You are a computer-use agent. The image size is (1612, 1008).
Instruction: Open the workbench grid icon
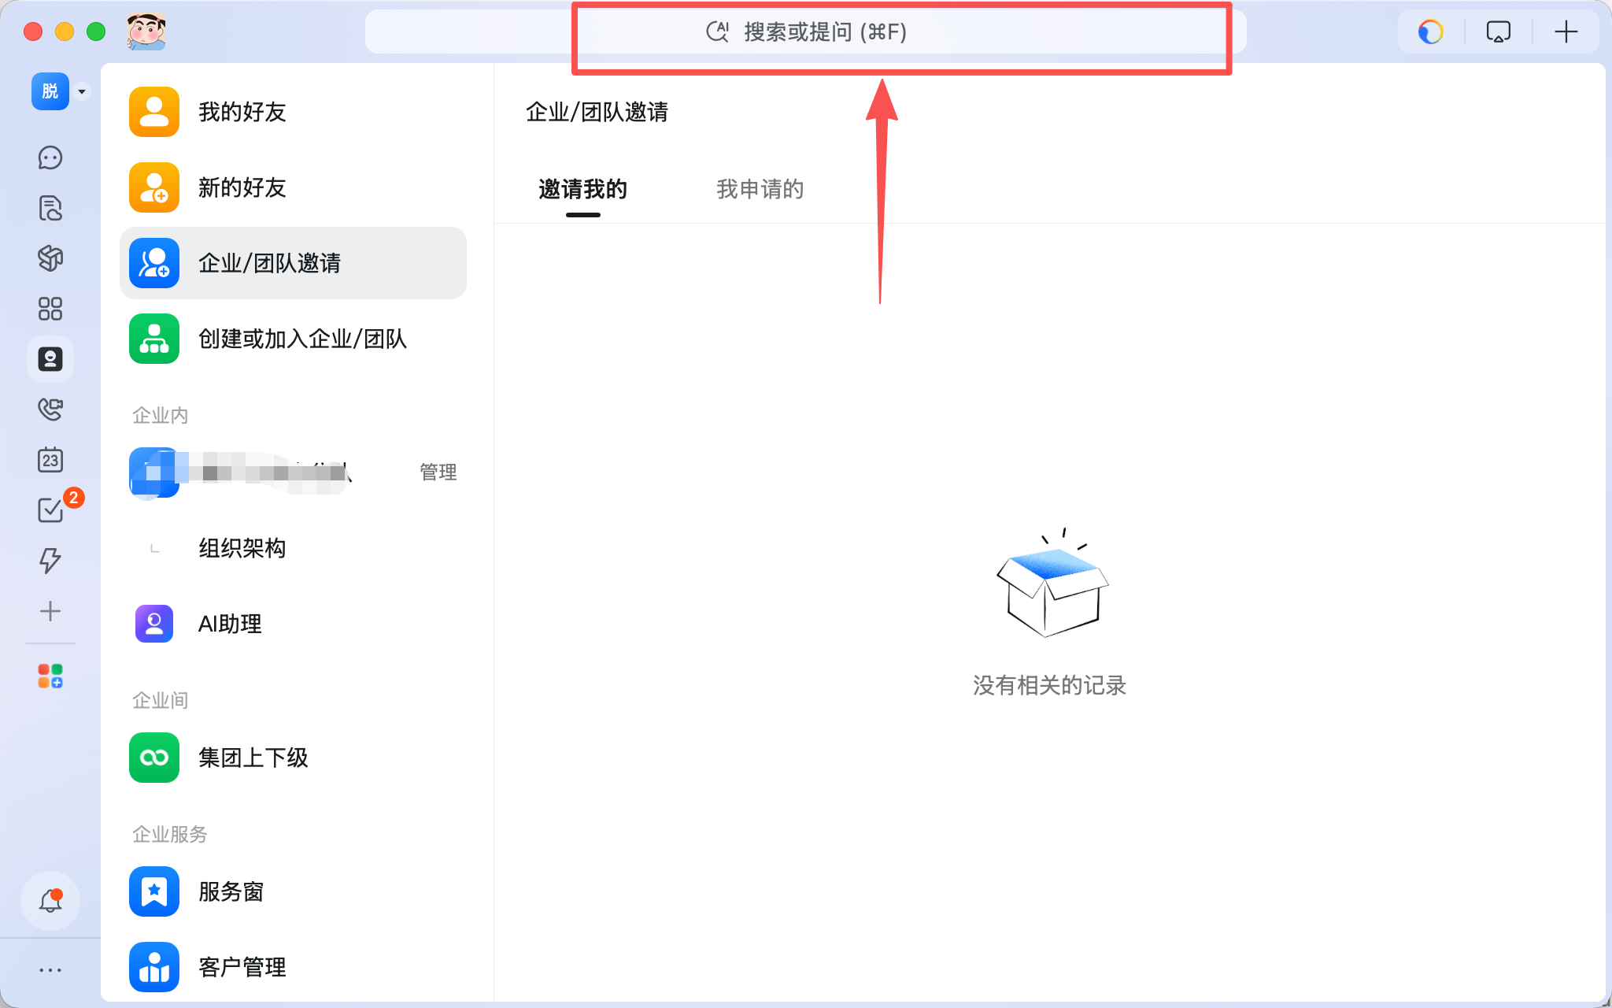click(x=50, y=309)
